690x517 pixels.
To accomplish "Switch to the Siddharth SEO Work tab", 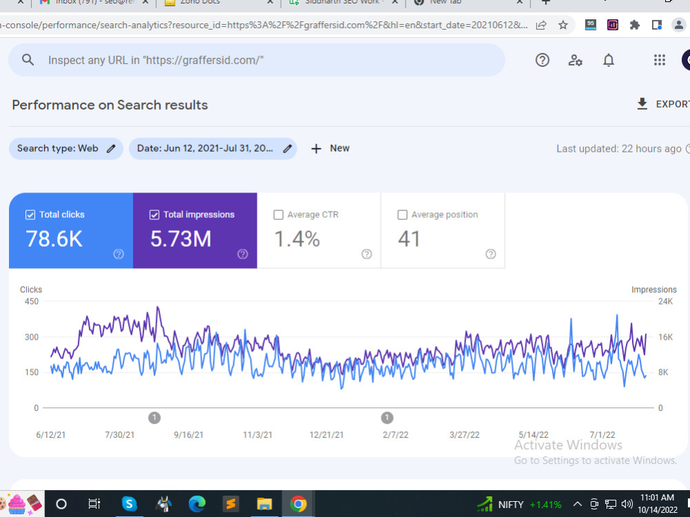I will click(343, 2).
